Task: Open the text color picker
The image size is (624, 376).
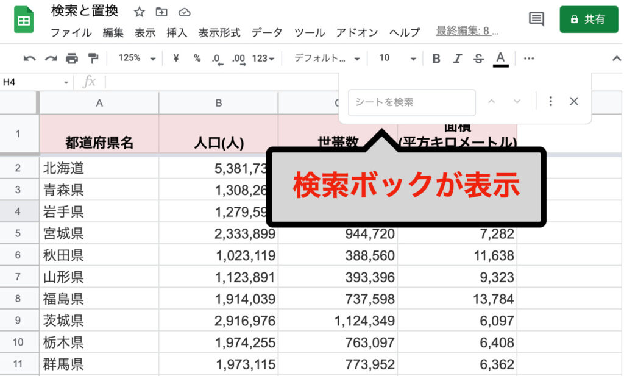Action: coord(500,59)
